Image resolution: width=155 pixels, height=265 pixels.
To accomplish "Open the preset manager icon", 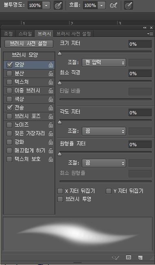I will click(129, 257).
